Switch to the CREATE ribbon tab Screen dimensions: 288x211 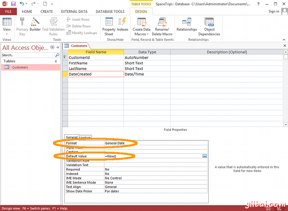click(x=47, y=11)
